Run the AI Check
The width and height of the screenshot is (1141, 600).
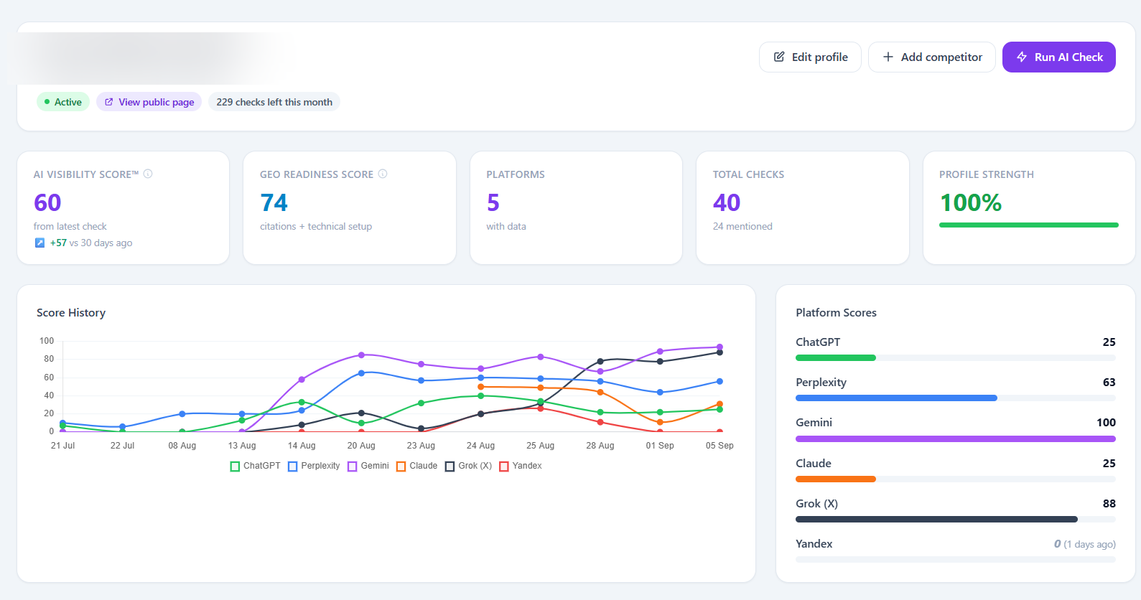pyautogui.click(x=1059, y=57)
